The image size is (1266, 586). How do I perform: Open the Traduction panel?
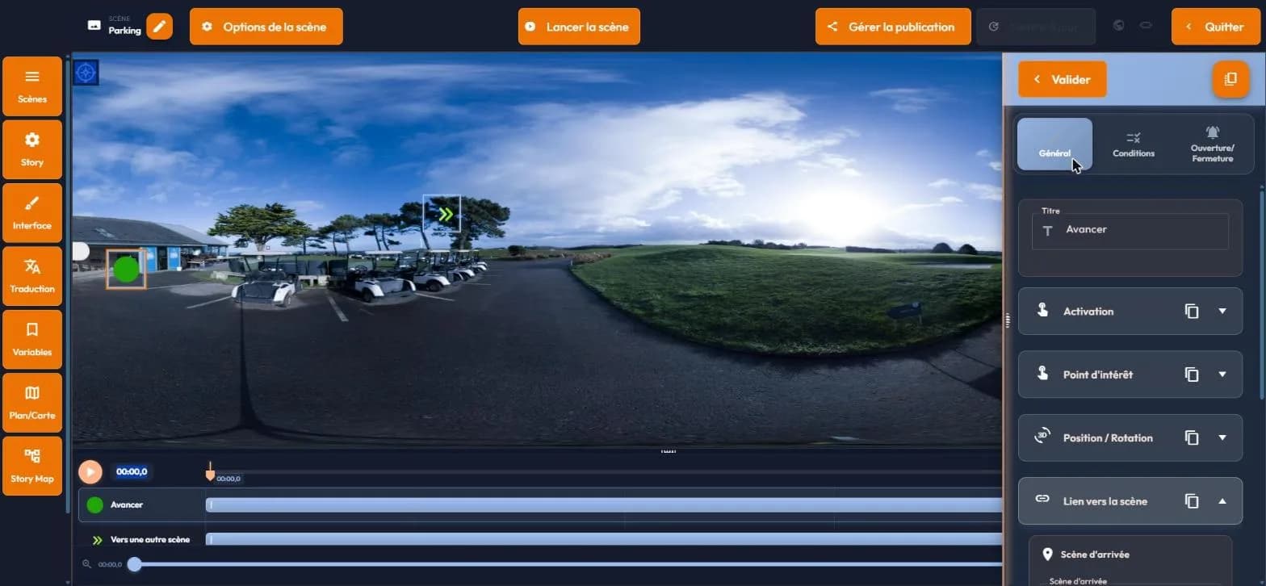tap(32, 276)
